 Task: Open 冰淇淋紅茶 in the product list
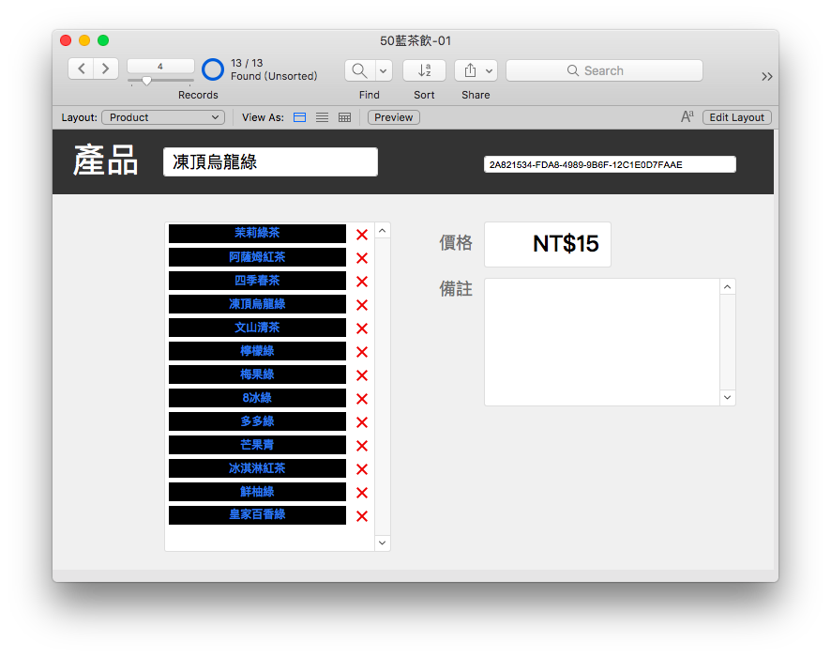257,468
